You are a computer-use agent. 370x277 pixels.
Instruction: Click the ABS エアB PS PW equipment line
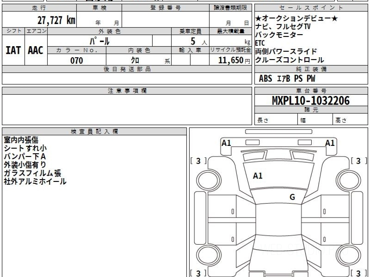coord(287,79)
